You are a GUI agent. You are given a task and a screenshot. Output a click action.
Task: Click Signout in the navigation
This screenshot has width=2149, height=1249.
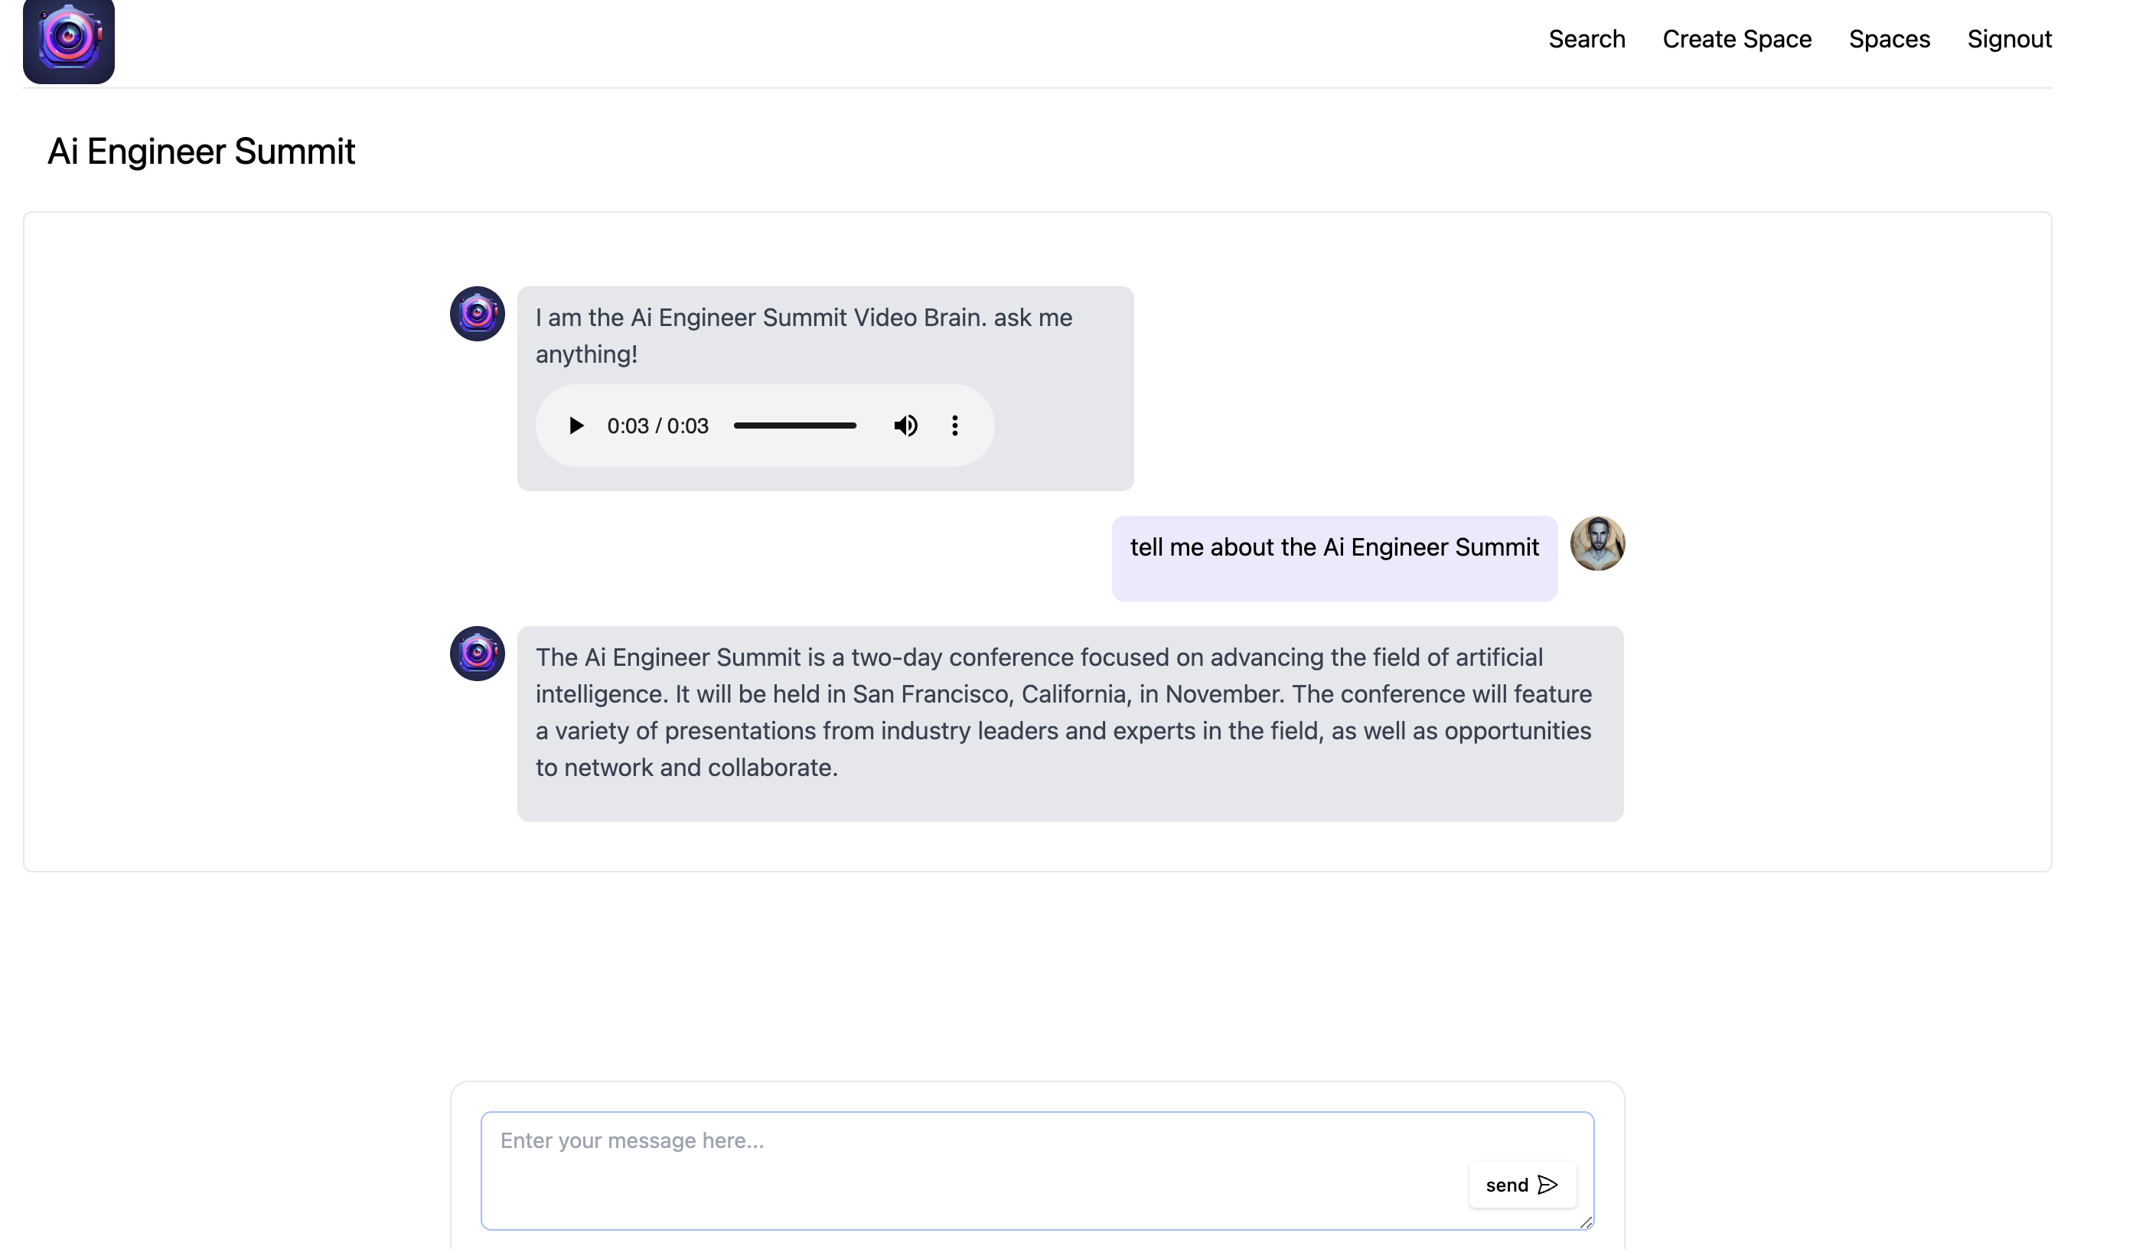[2008, 39]
